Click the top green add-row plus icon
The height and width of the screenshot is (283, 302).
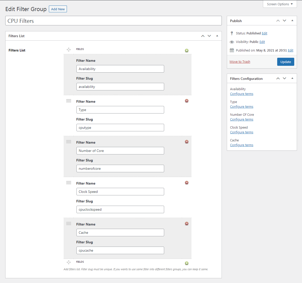187,50
